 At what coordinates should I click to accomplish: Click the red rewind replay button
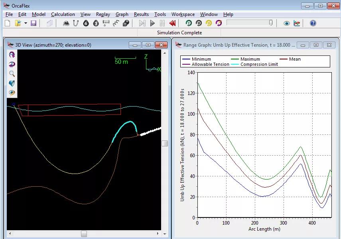tap(172, 24)
